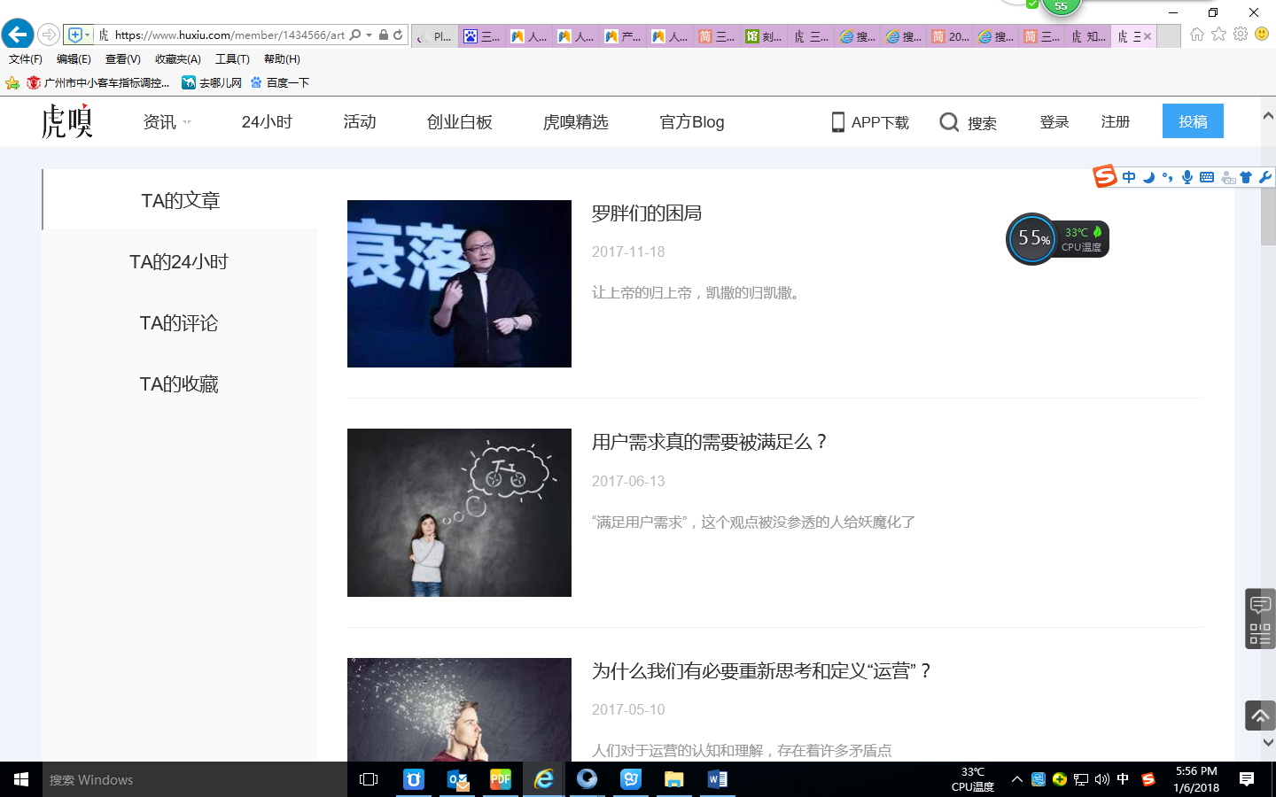Click the 投稿 submit button
The height and width of the screenshot is (797, 1276).
click(x=1193, y=121)
